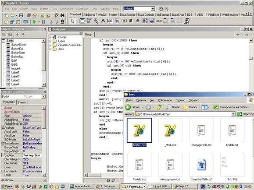Click the Caption property value field

coord(32,155)
